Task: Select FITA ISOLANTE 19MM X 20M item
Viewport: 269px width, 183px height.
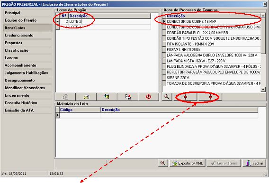Action: click(214, 44)
